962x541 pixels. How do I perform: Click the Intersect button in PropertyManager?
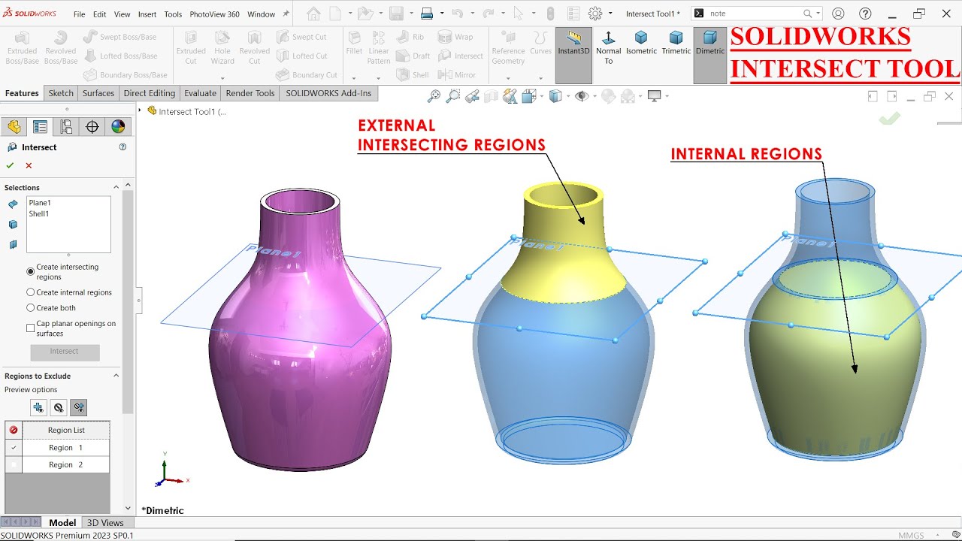65,352
